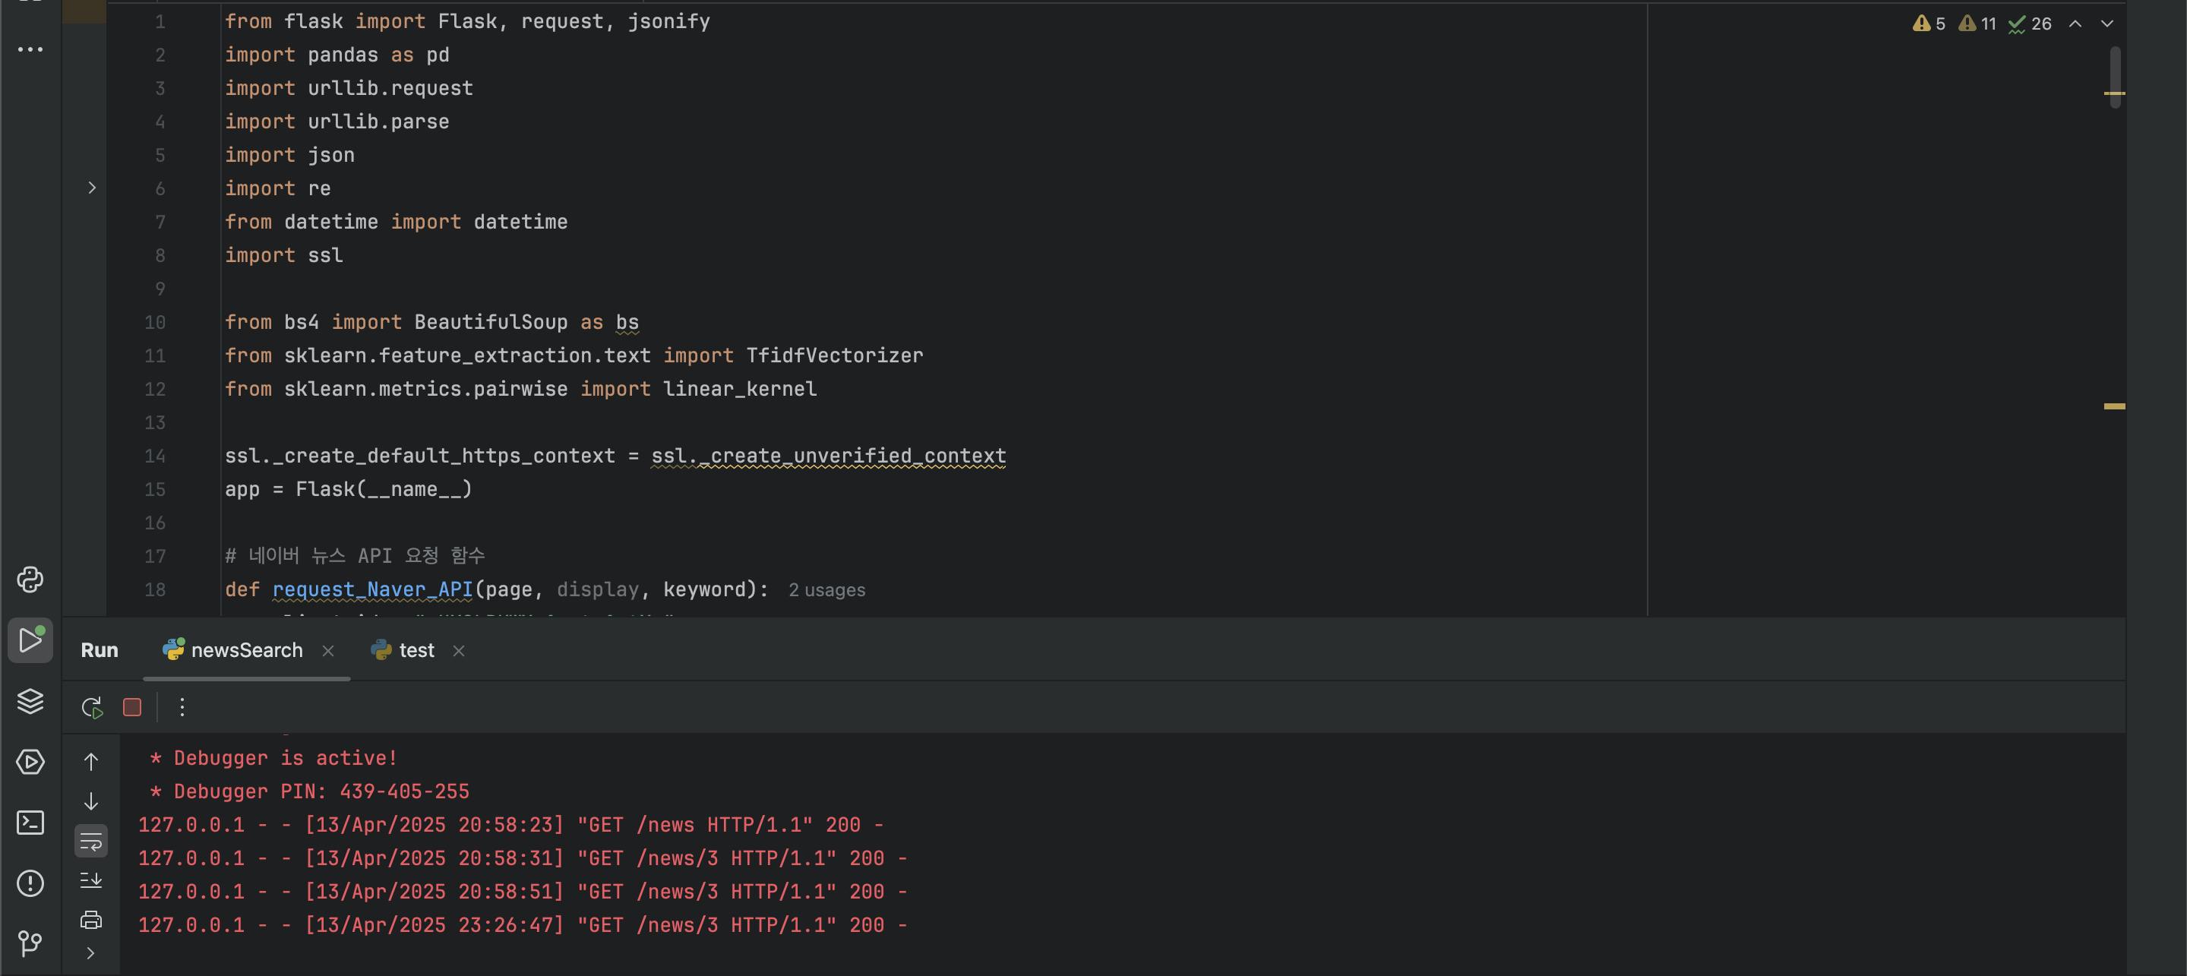Jump to request_Naver_API function name
2187x976 pixels.
372,589
